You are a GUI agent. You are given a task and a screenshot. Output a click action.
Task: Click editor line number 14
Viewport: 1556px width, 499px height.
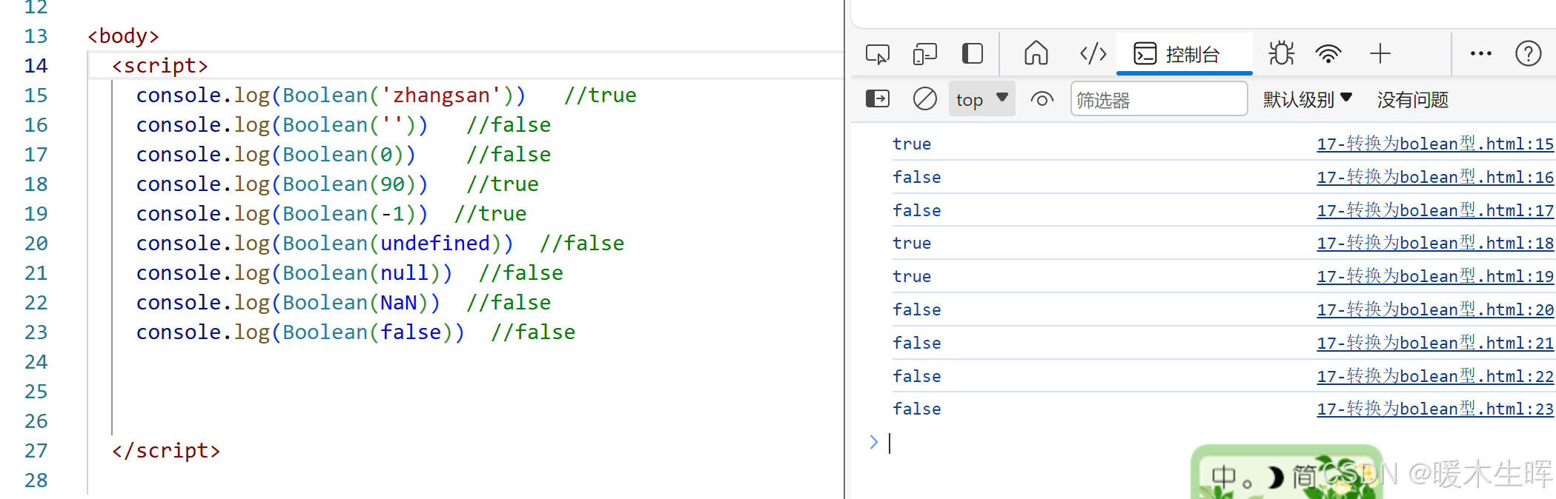pyautogui.click(x=36, y=65)
